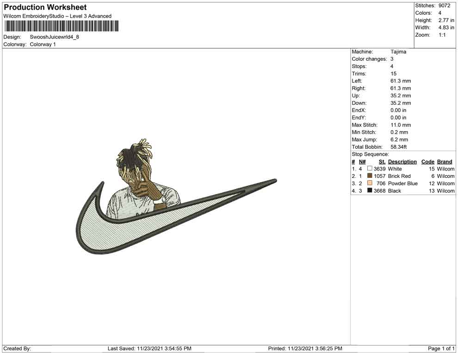The image size is (458, 353).
Task: Click the Colors value '4'
Action: pyautogui.click(x=440, y=13)
